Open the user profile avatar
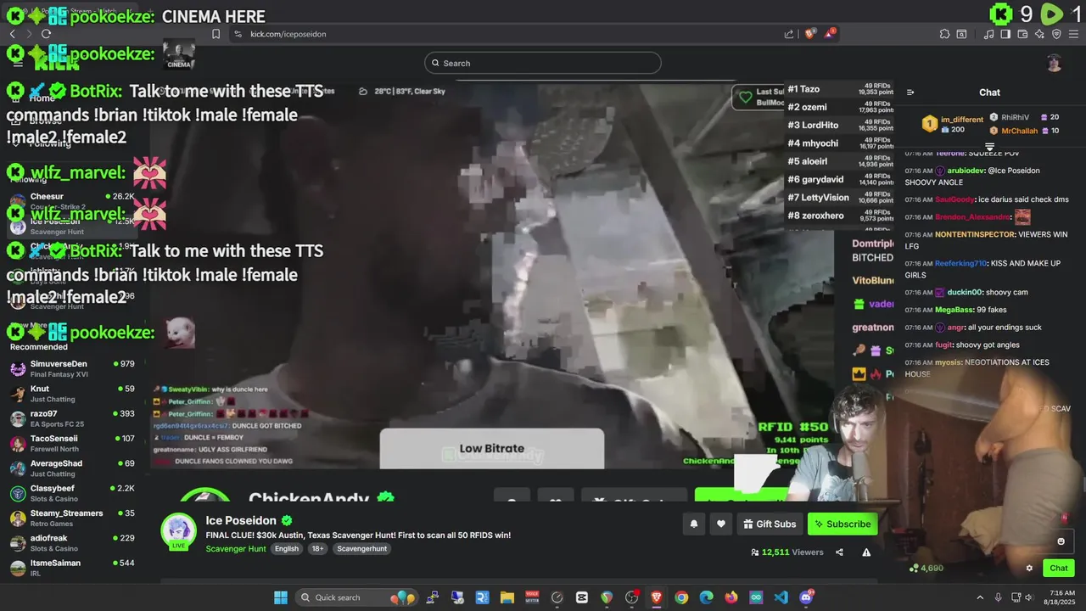 (x=1054, y=63)
